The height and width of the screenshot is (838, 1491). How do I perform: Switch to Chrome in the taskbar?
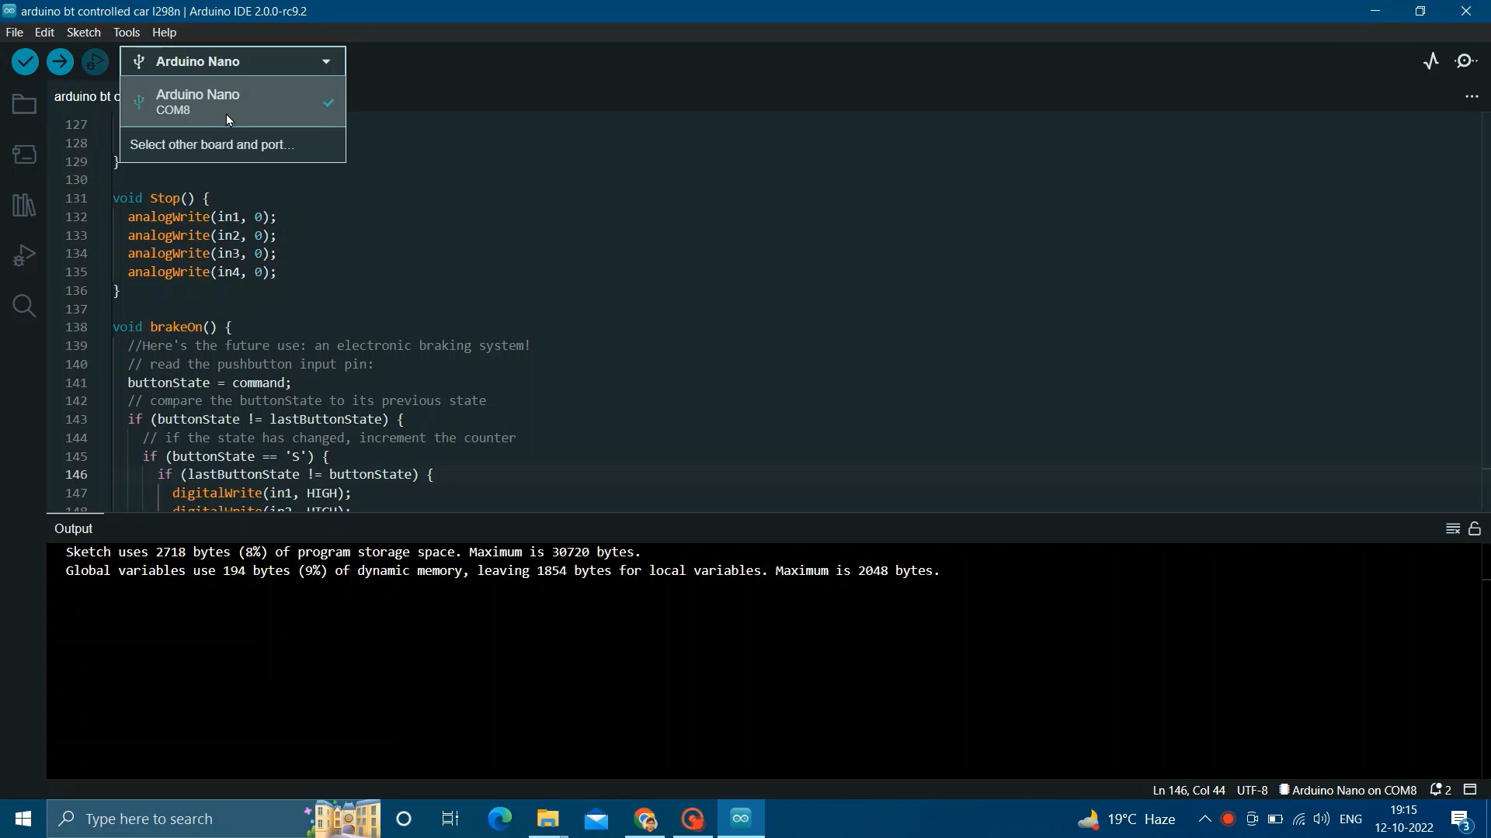pos(645,819)
